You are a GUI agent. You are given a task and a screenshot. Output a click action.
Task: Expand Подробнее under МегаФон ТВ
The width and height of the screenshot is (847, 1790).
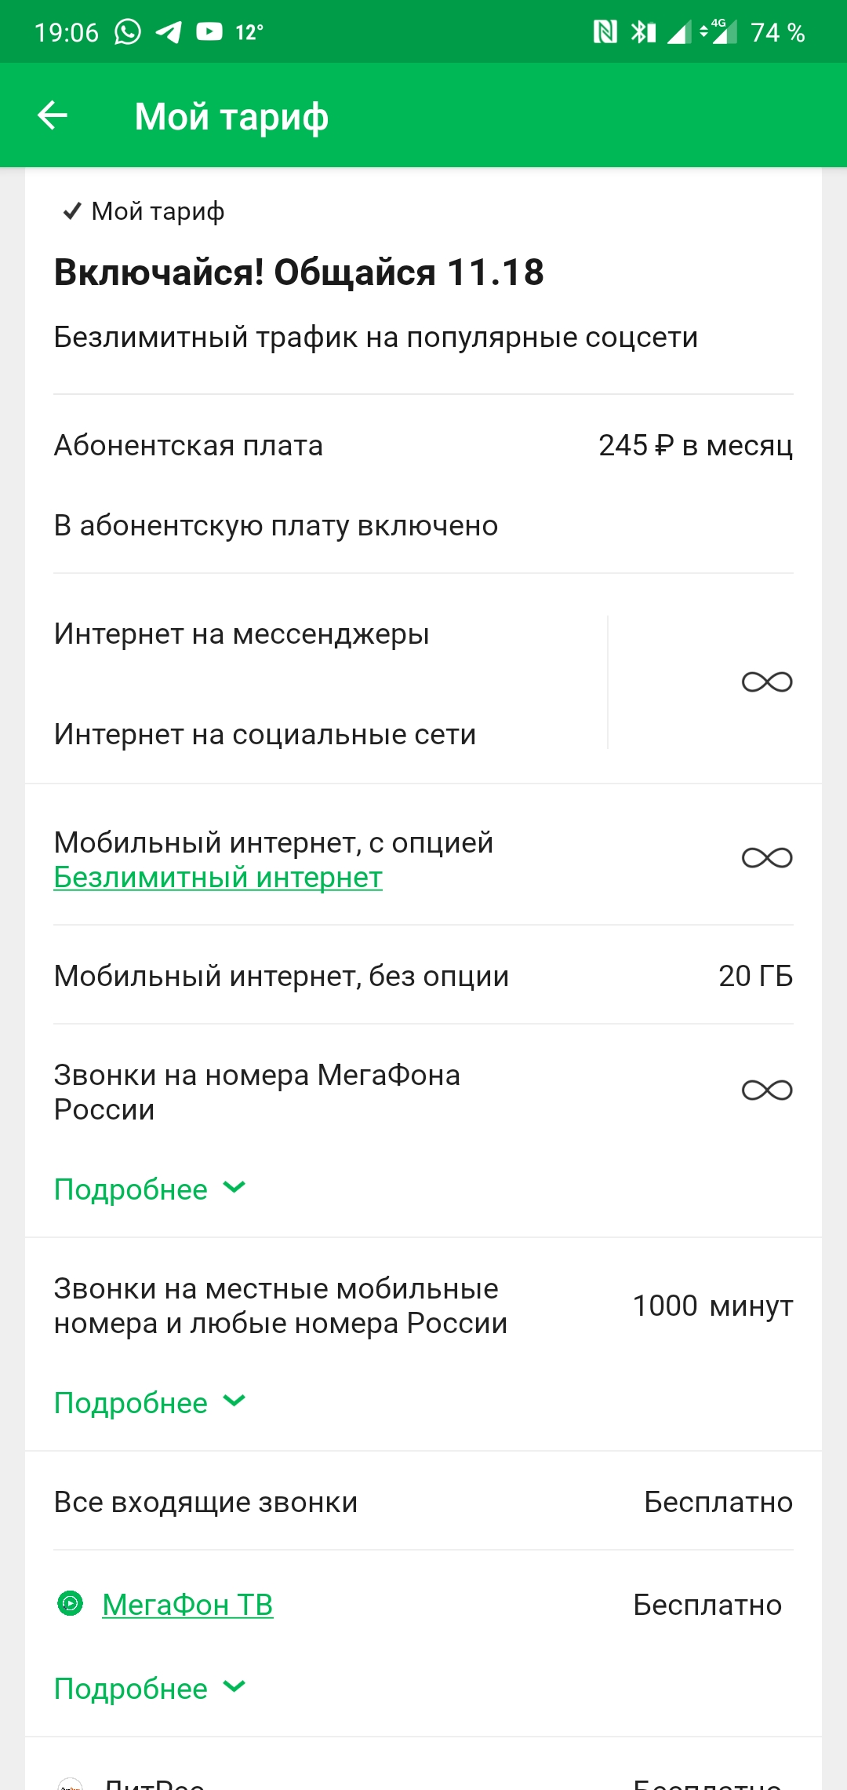click(149, 1689)
